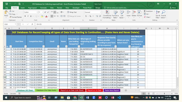The width and height of the screenshot is (182, 102).
Task: Open the Where are you Return from filter
Action: tap(130, 46)
